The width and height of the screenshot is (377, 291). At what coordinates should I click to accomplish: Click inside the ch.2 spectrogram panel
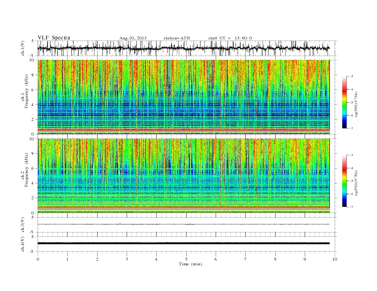(183, 176)
